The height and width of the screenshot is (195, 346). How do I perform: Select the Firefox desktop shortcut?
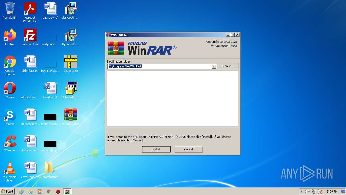pos(10,37)
